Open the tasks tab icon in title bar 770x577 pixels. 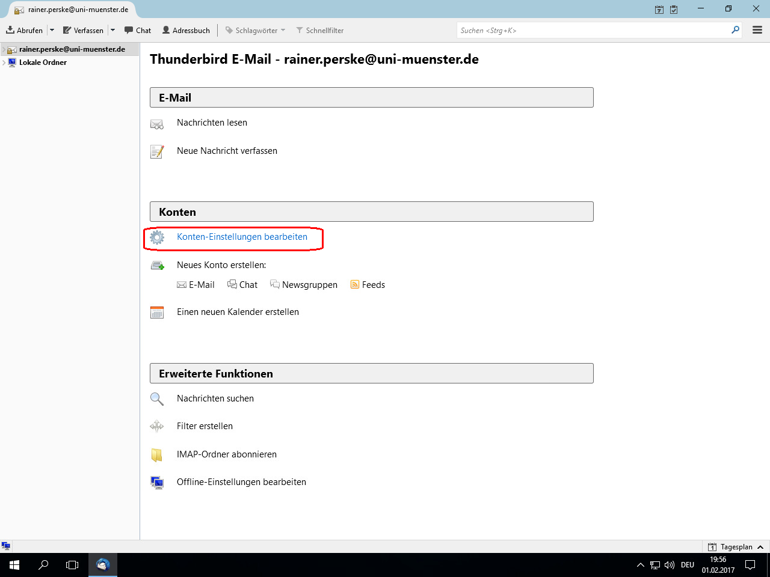click(674, 10)
